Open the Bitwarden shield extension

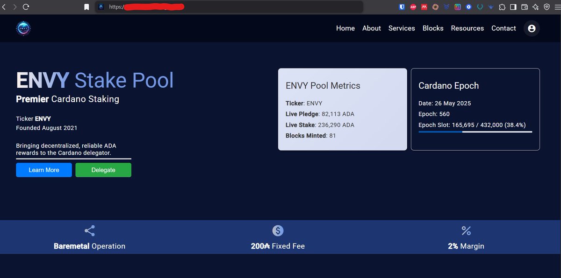[x=402, y=7]
